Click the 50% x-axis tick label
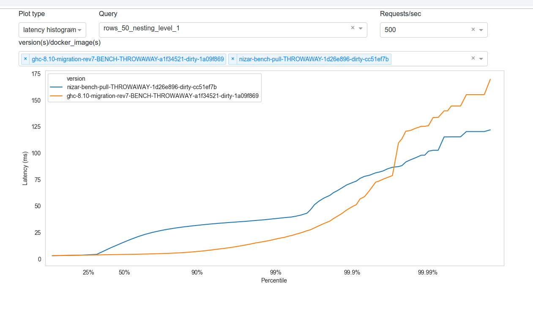The height and width of the screenshot is (310, 533). coord(124,272)
